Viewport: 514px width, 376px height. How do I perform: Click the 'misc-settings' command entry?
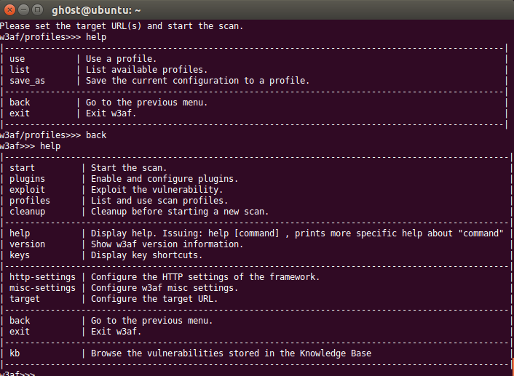(x=42, y=287)
